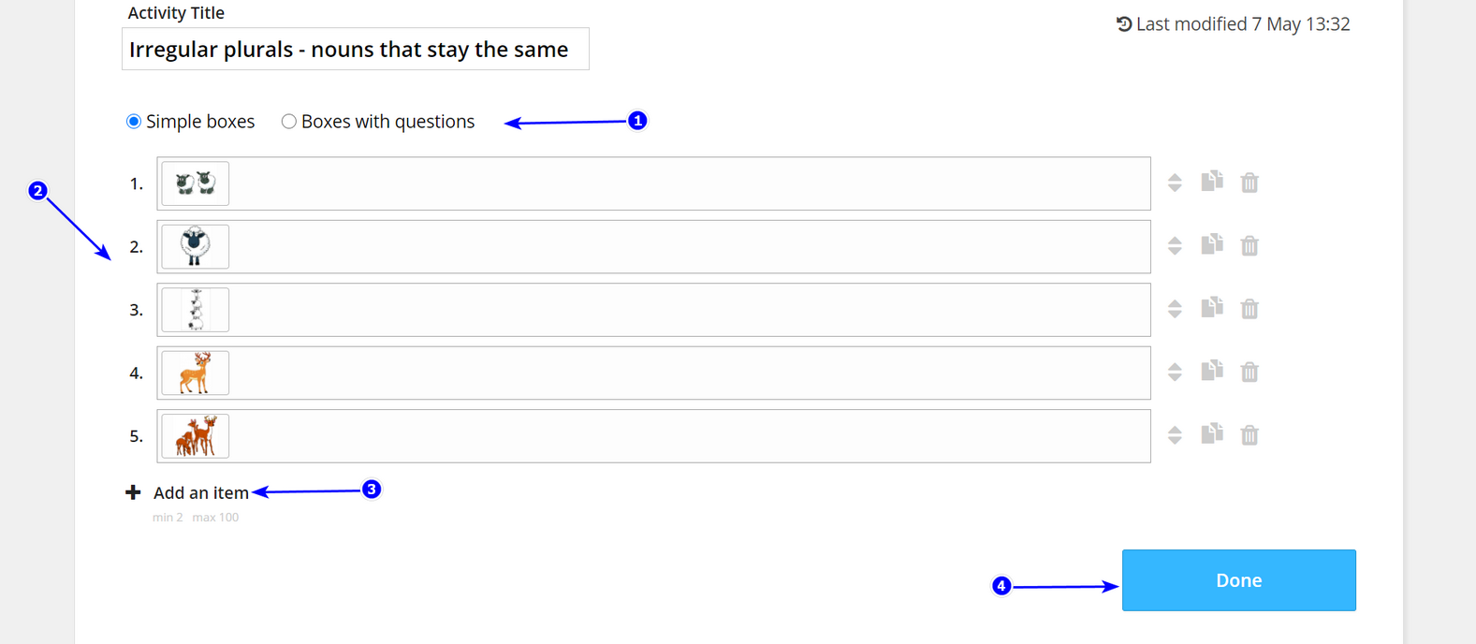Click the two sheep image on item 1
1476x644 pixels.
(x=195, y=183)
